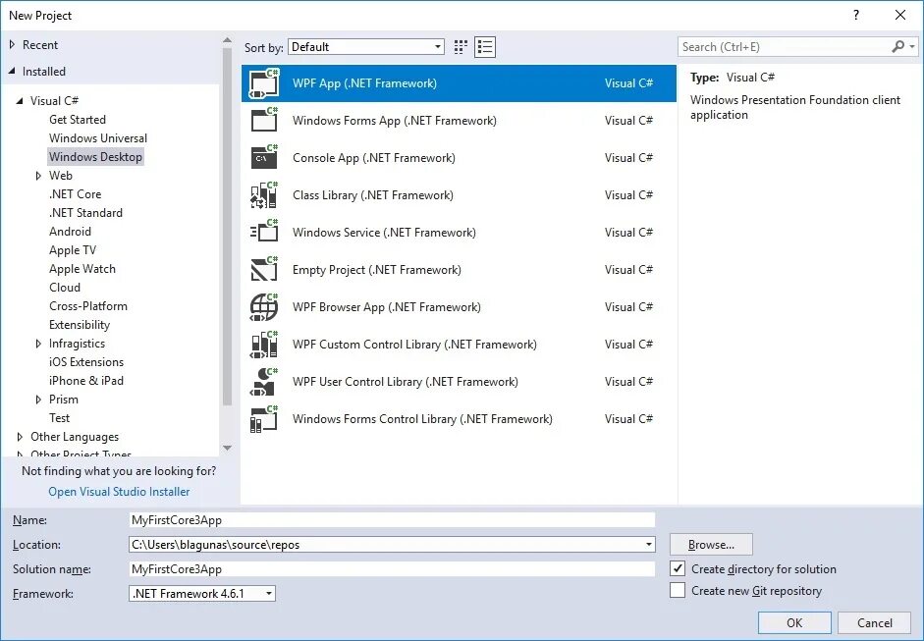Select Apple Watch category
Viewport: 924px width, 641px height.
pyautogui.click(x=82, y=269)
